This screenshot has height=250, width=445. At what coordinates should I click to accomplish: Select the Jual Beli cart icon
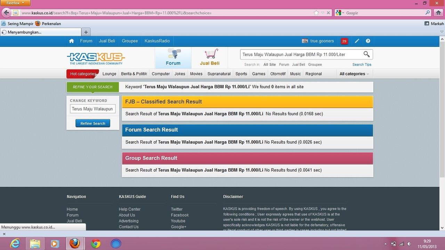click(210, 57)
